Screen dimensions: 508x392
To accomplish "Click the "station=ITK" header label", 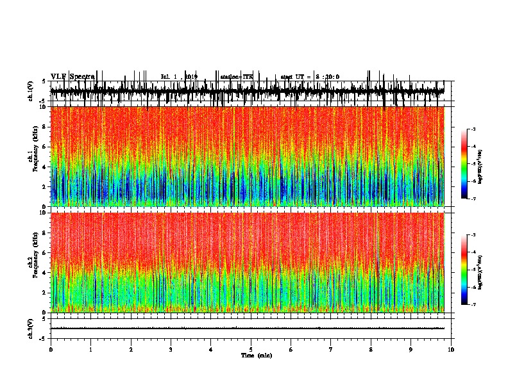I will point(237,77).
